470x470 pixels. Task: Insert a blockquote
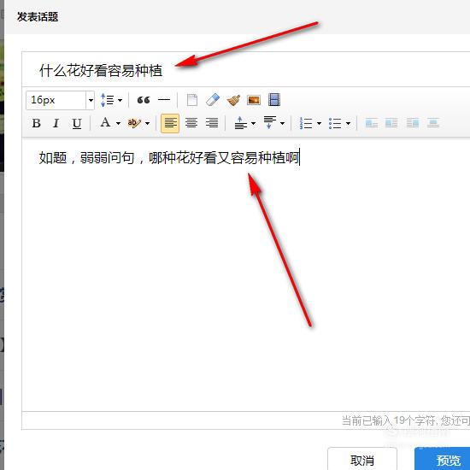(144, 100)
